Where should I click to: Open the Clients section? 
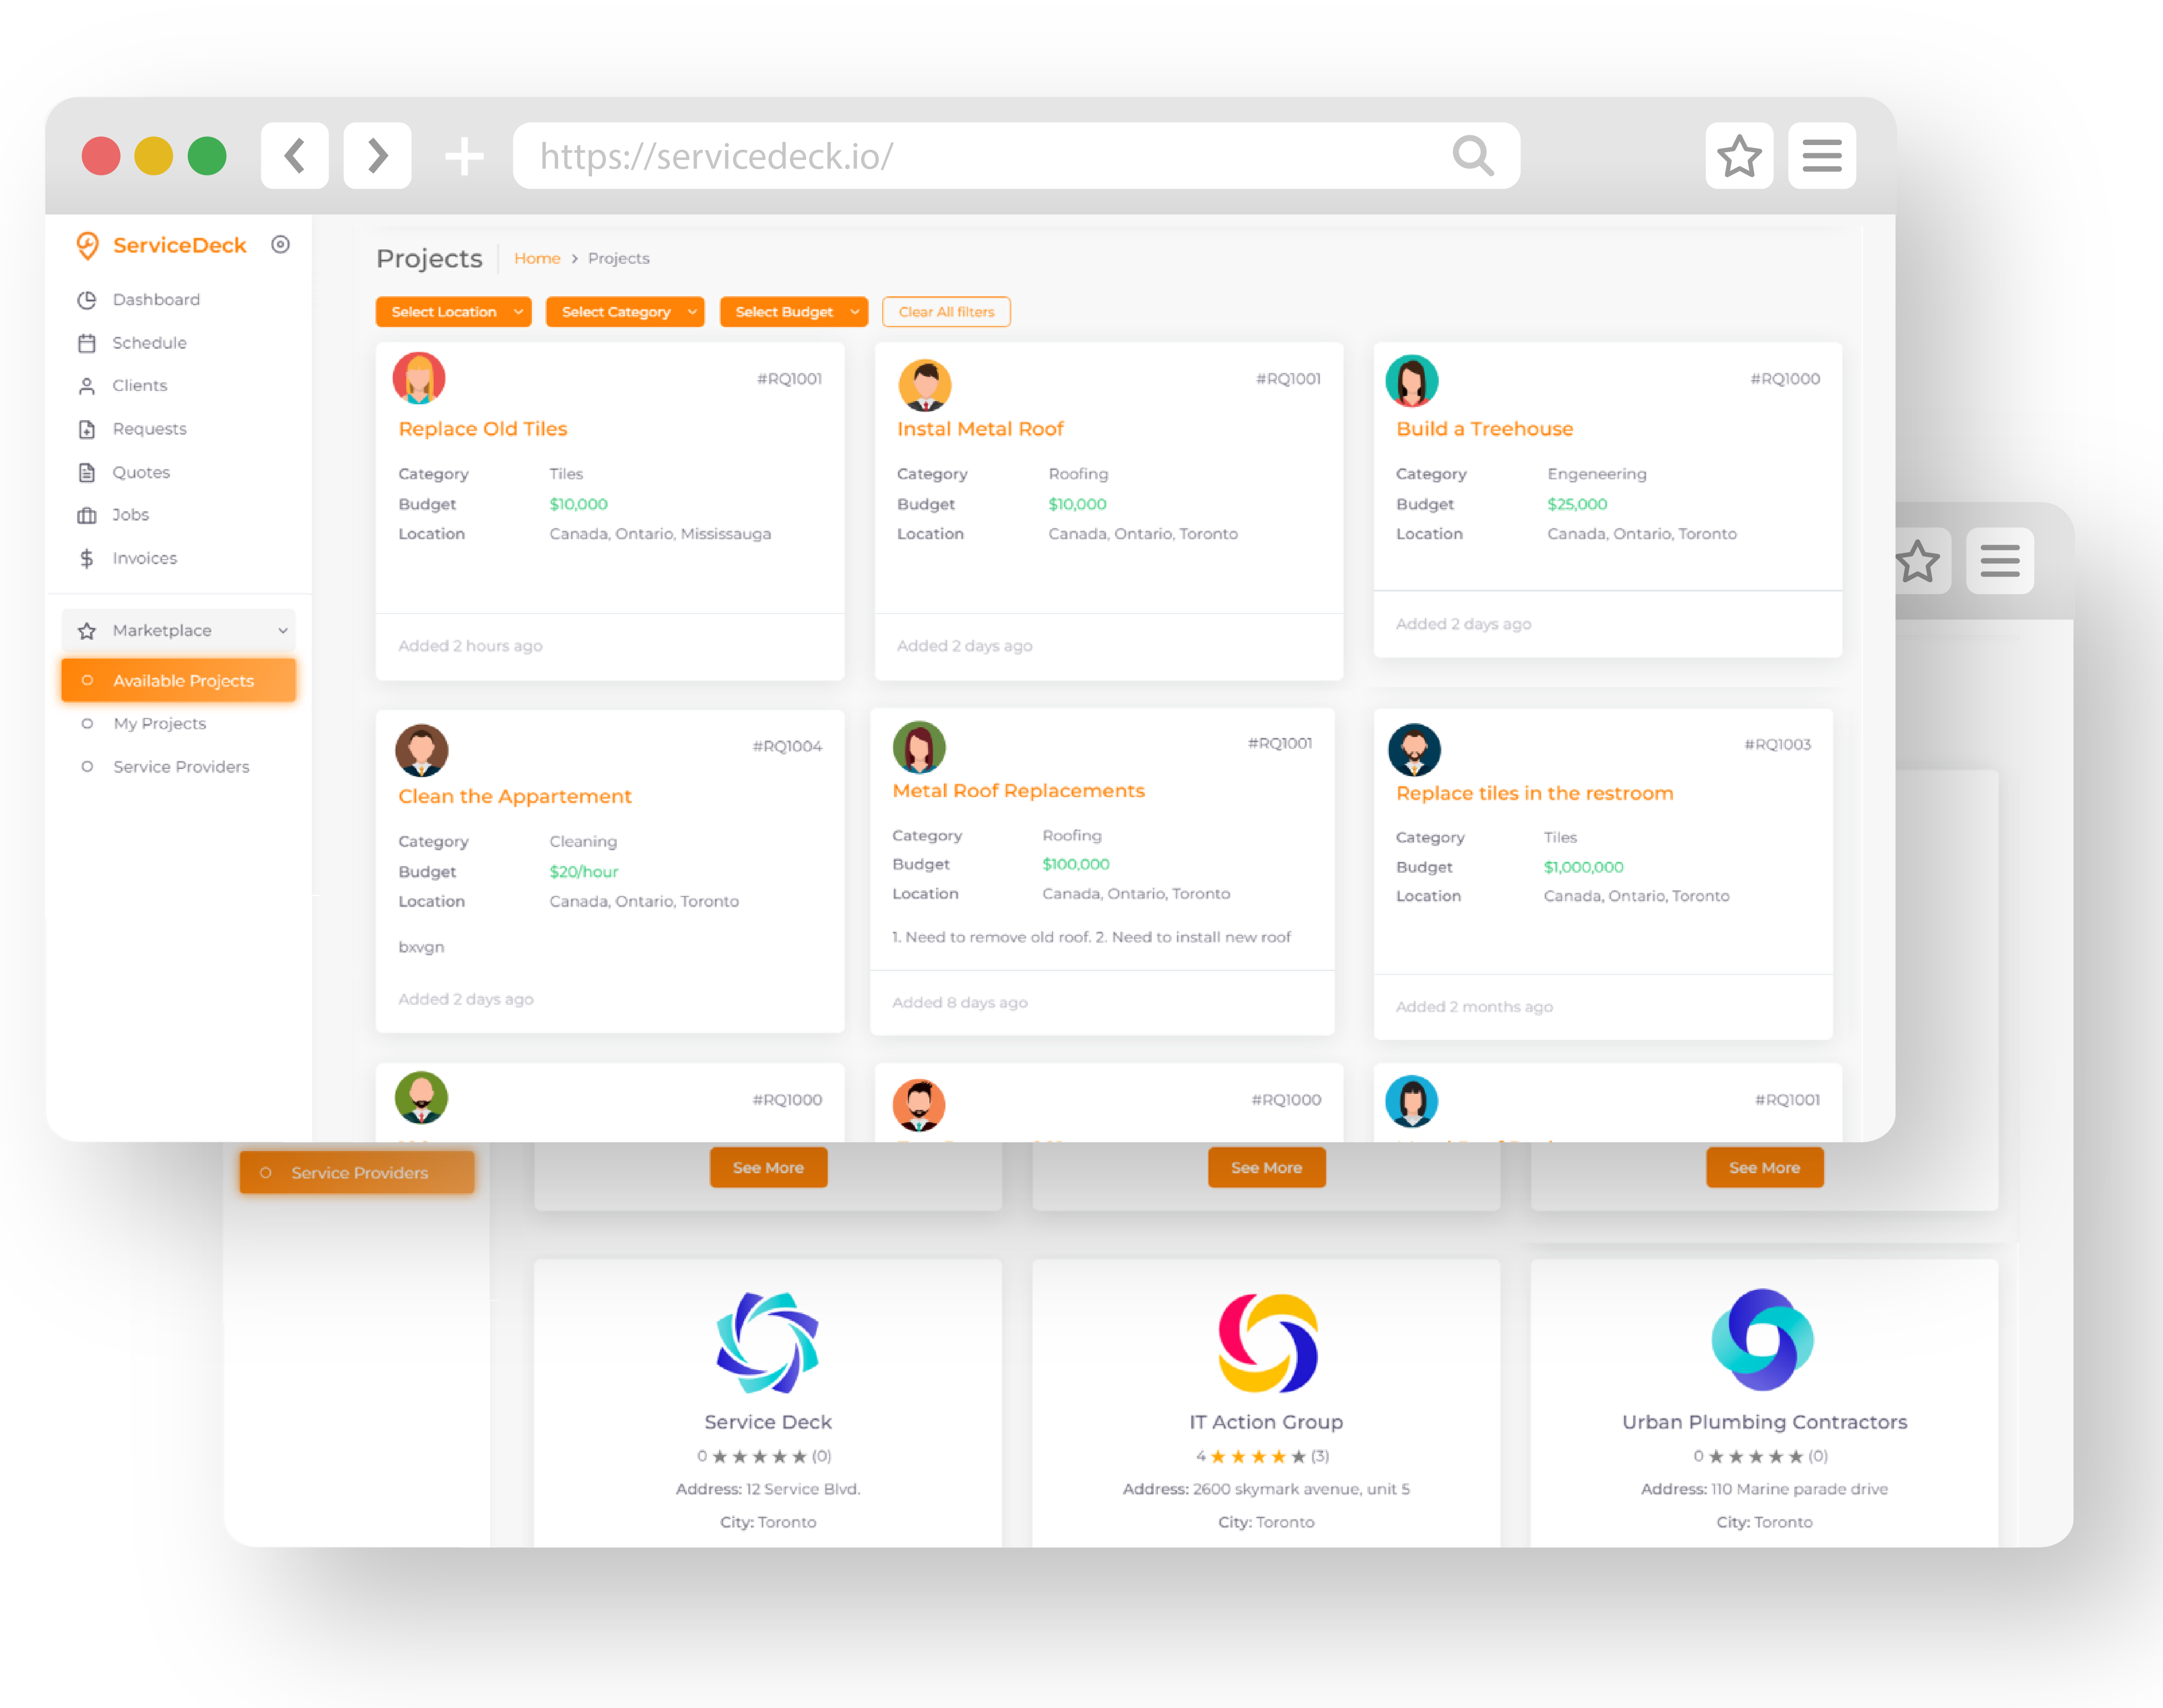[139, 385]
